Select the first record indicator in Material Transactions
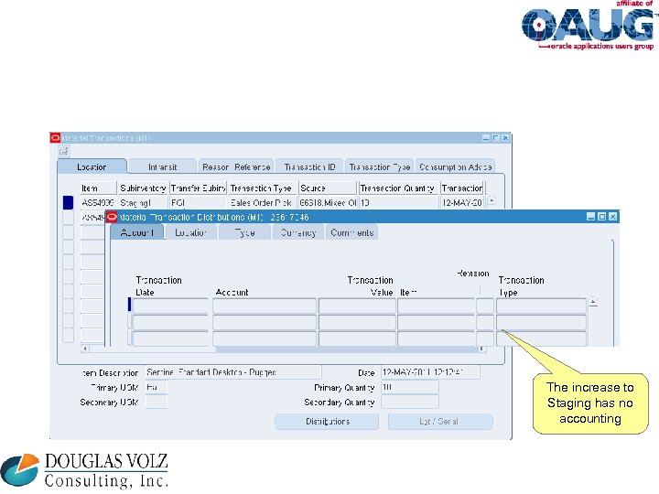The width and height of the screenshot is (659, 494). click(x=68, y=202)
